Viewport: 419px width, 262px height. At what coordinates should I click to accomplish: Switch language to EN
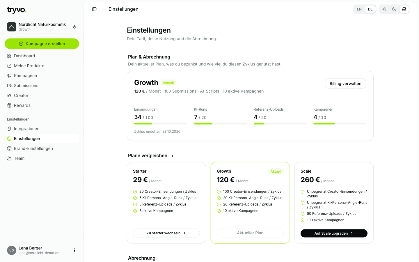pyautogui.click(x=359, y=9)
